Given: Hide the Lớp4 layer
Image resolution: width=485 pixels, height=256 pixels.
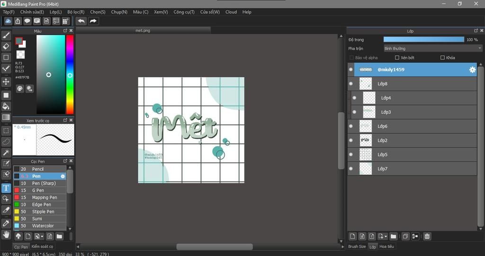Looking at the screenshot, I should coord(354,98).
